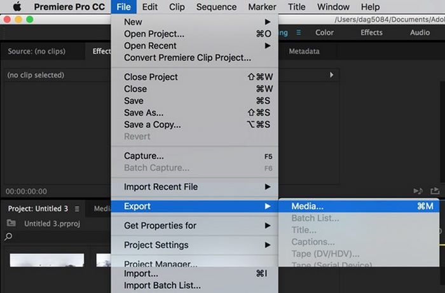Screen dimensions: 445x293
Task: Click the Apple menu icon
Action: coord(17,6)
